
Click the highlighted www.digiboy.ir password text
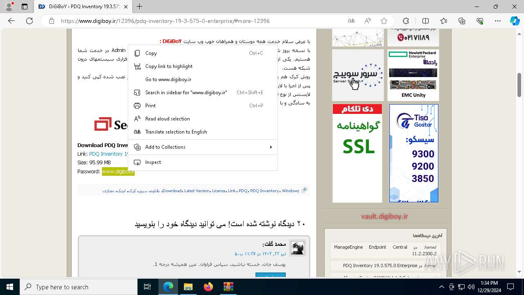[118, 172]
